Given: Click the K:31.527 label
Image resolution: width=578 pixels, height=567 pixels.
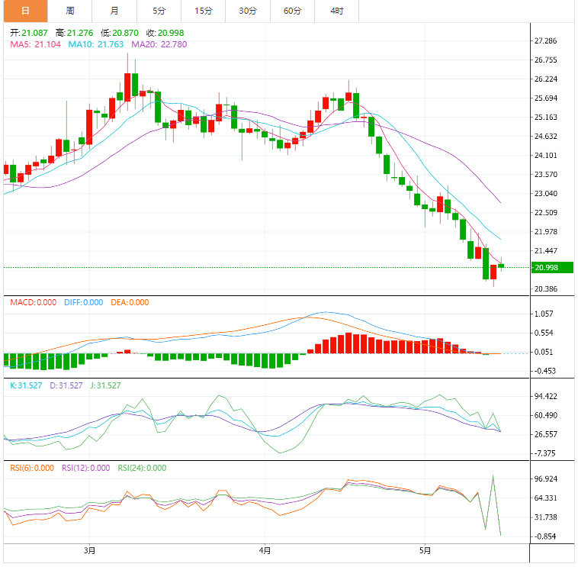Looking at the screenshot, I should click(x=26, y=385).
